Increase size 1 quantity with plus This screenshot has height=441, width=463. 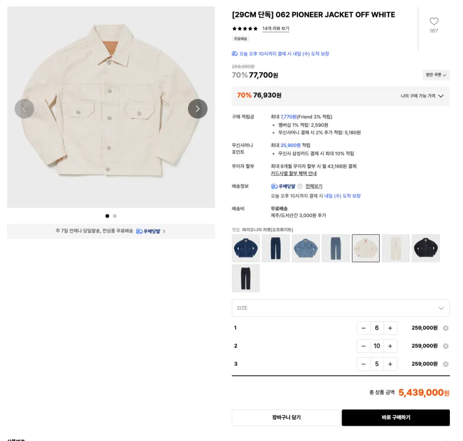(390, 328)
